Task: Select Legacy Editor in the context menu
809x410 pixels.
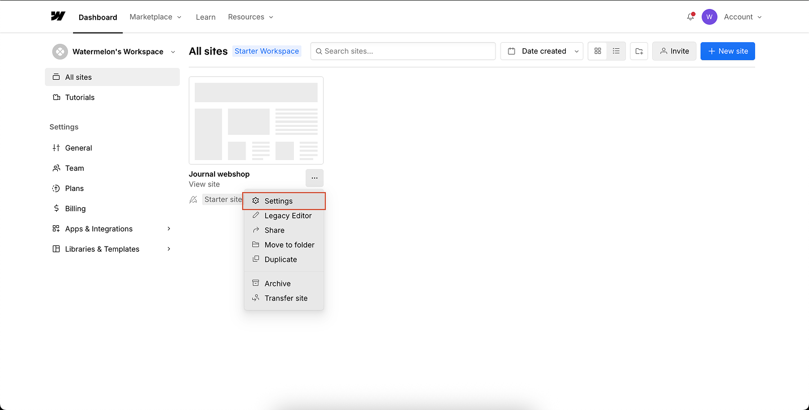Action: 284,216
